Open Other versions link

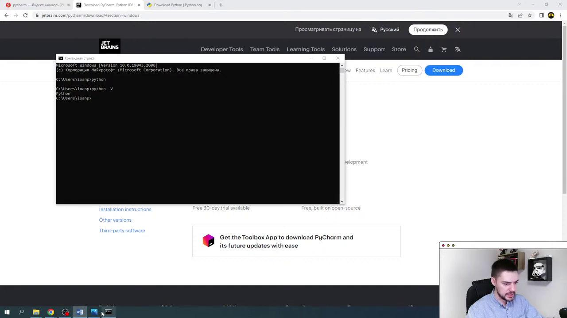[x=115, y=220]
